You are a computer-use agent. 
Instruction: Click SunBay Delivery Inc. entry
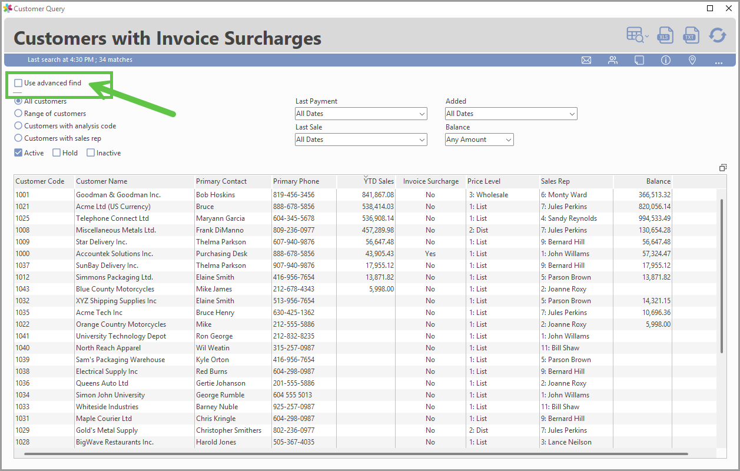[x=107, y=266]
